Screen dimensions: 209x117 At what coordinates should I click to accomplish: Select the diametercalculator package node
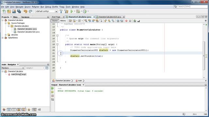[x=22, y=26]
